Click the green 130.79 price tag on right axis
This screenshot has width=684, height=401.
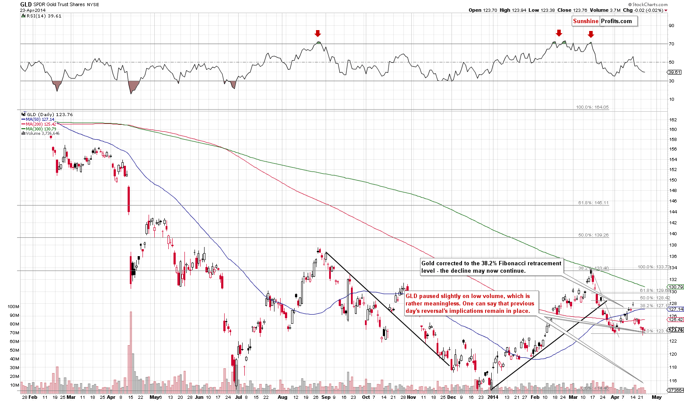pyautogui.click(x=676, y=287)
